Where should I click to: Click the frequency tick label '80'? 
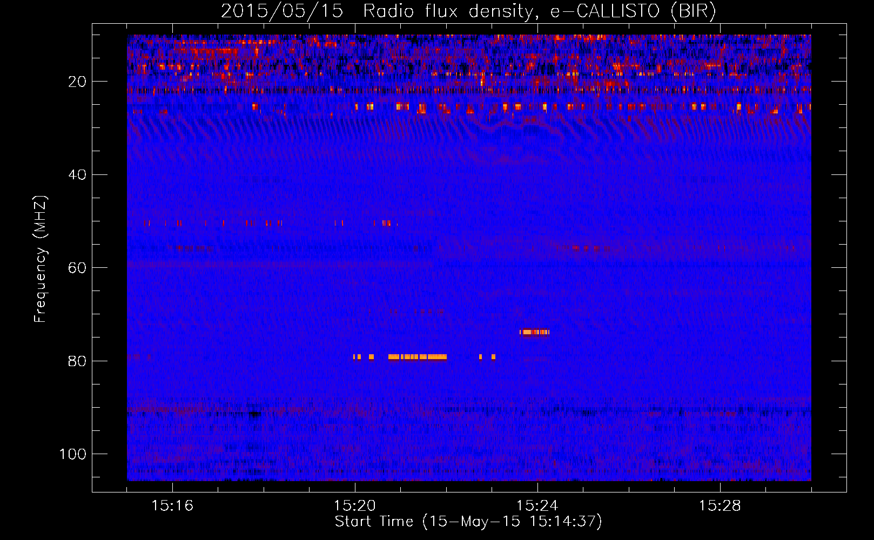[78, 361]
